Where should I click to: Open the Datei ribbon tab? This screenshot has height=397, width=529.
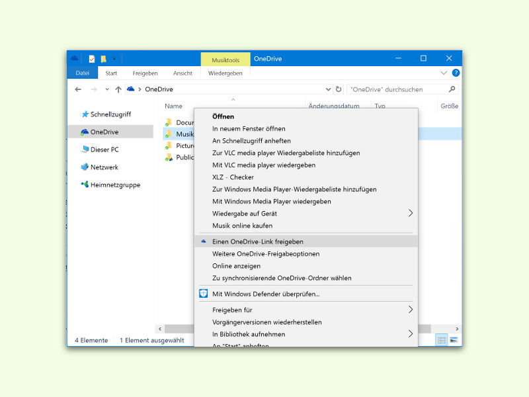click(x=82, y=73)
